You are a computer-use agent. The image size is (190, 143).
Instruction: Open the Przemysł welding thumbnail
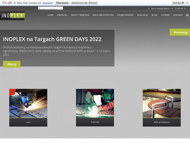[95, 103]
